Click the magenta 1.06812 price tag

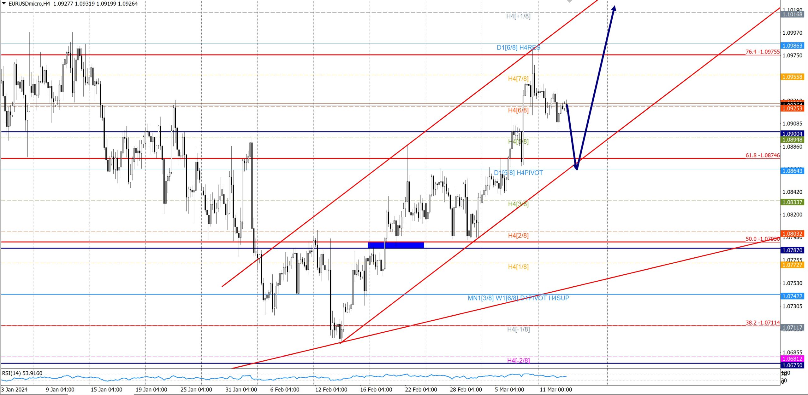pyautogui.click(x=793, y=359)
